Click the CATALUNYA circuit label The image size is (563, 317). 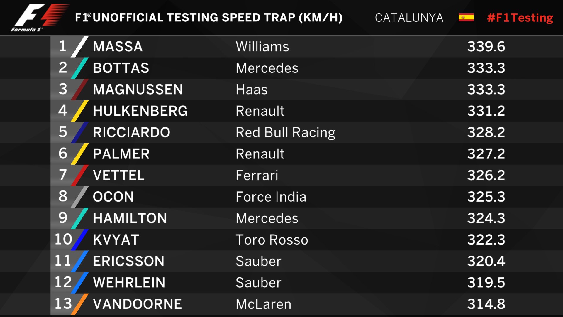pyautogui.click(x=409, y=18)
